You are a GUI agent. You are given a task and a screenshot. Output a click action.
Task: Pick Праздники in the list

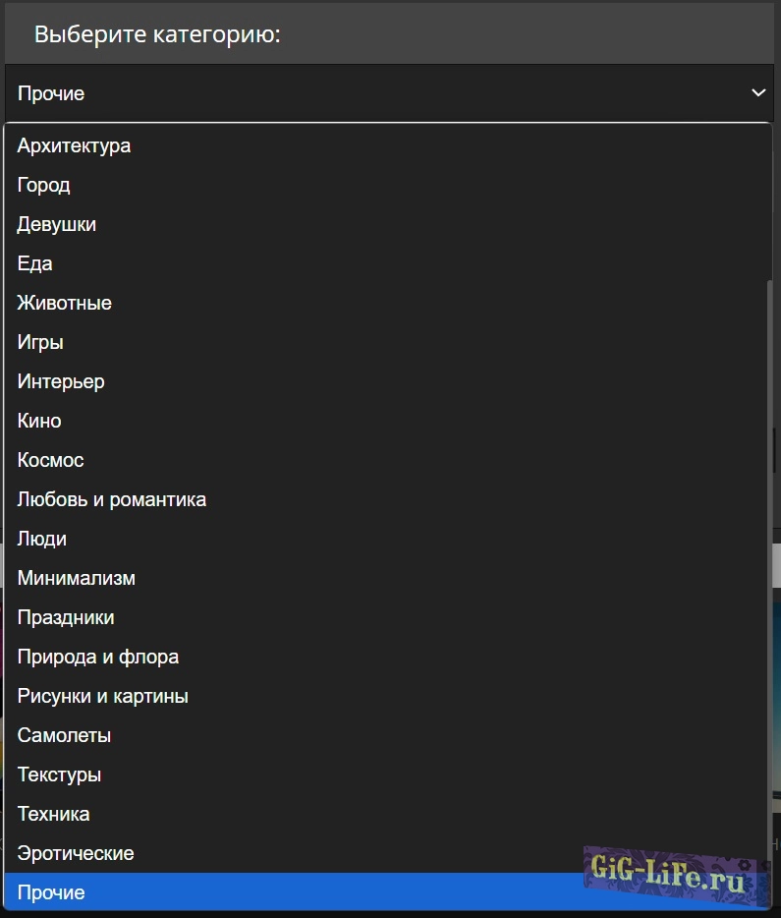click(66, 617)
